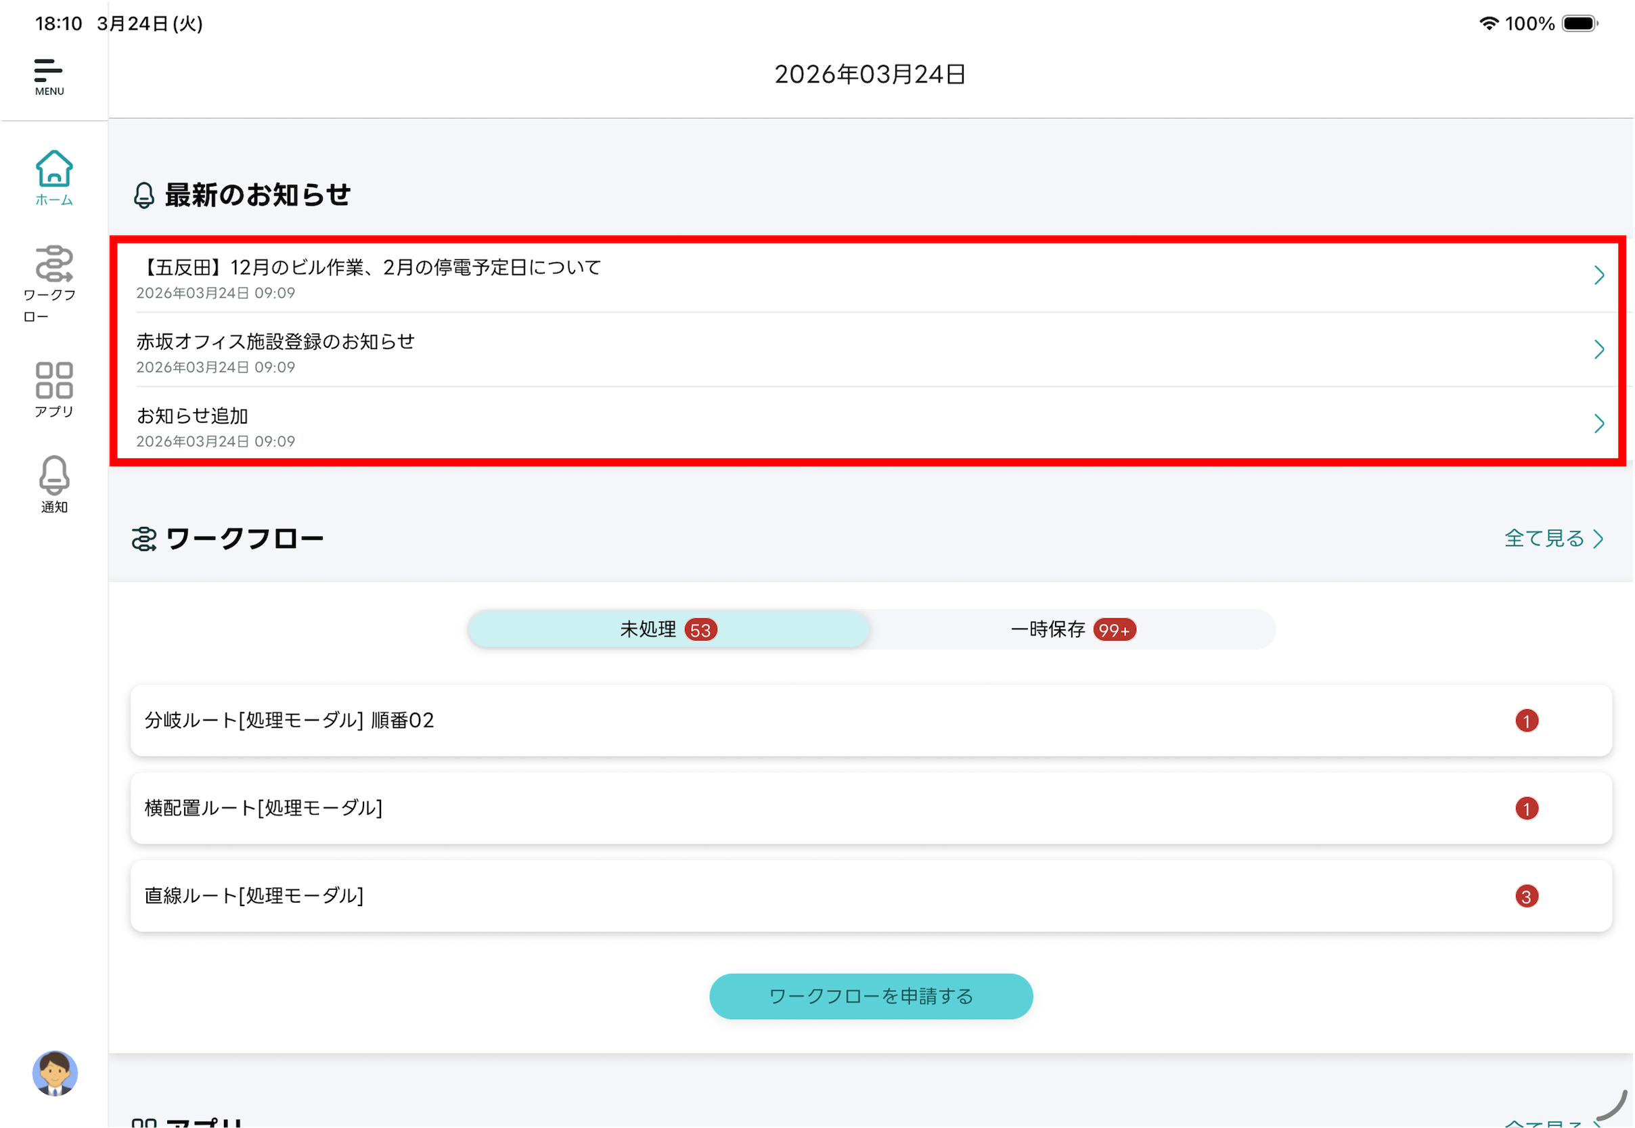Viewport: 1635px width, 1128px height.
Task: Switch to the 未処理 tab
Action: (668, 629)
